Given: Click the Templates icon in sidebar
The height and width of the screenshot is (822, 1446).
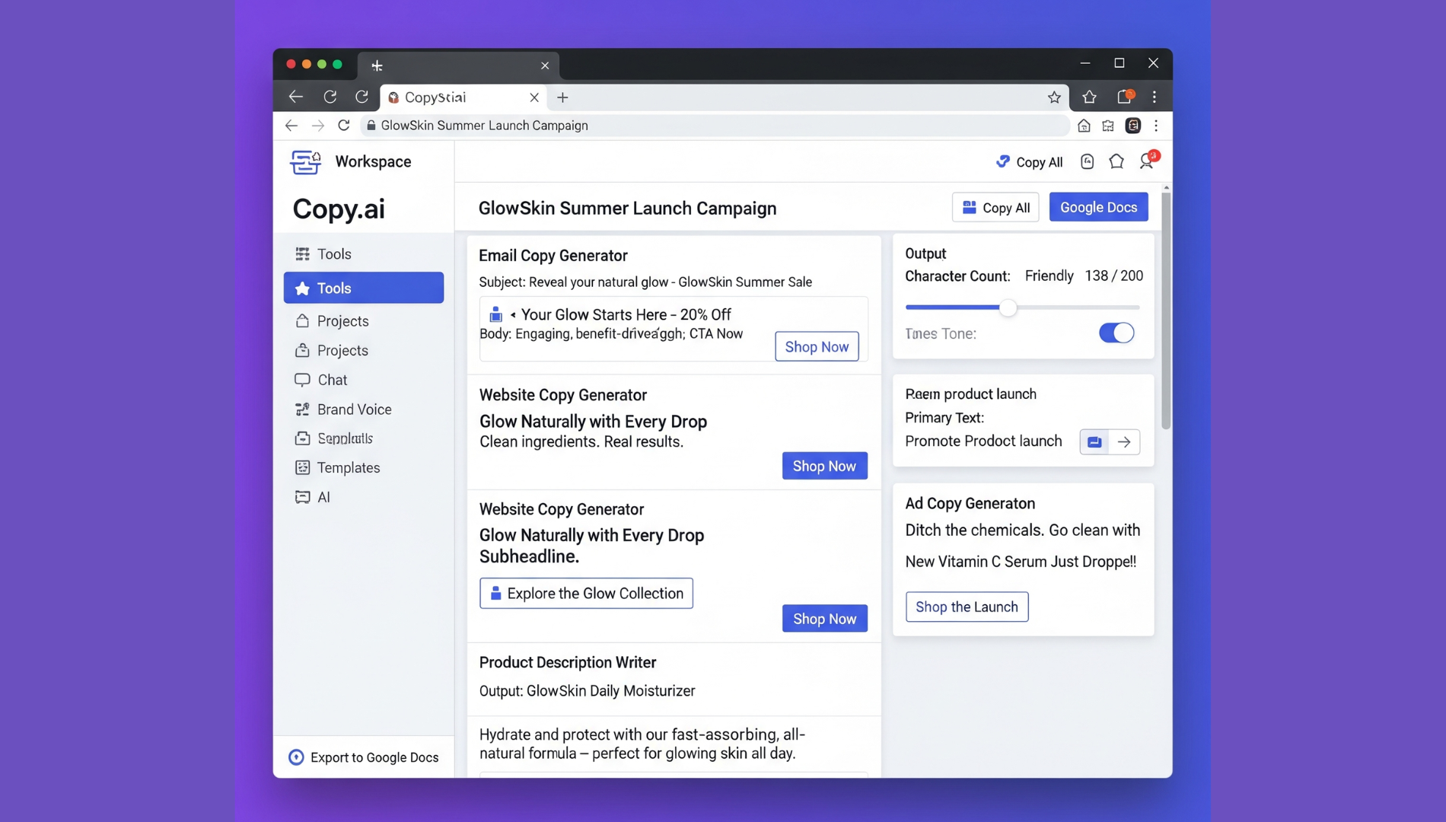Looking at the screenshot, I should click(302, 468).
